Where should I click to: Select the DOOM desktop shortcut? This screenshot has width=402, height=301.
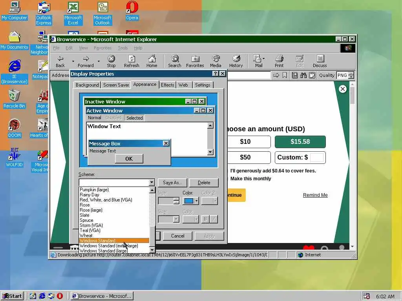[15, 129]
